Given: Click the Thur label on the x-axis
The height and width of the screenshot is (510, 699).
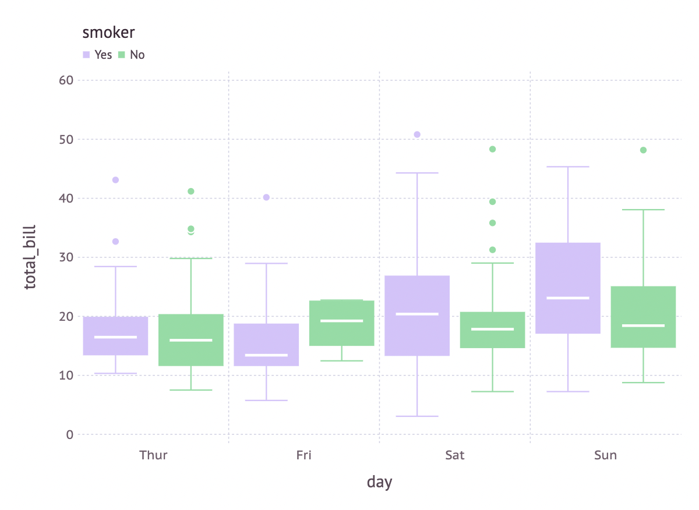Looking at the screenshot, I should point(153,455).
